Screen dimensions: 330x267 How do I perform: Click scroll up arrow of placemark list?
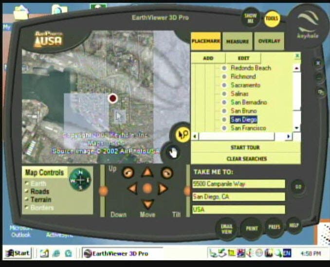[297, 68]
